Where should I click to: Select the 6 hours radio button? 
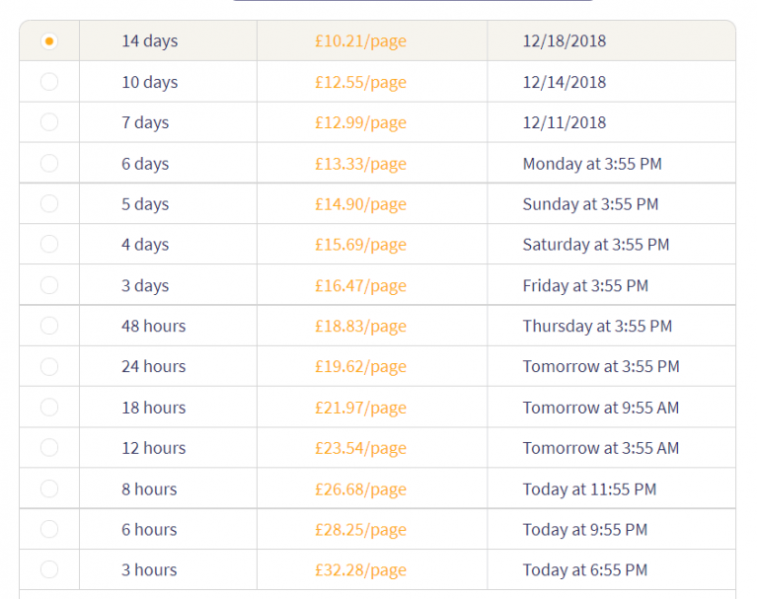49,529
